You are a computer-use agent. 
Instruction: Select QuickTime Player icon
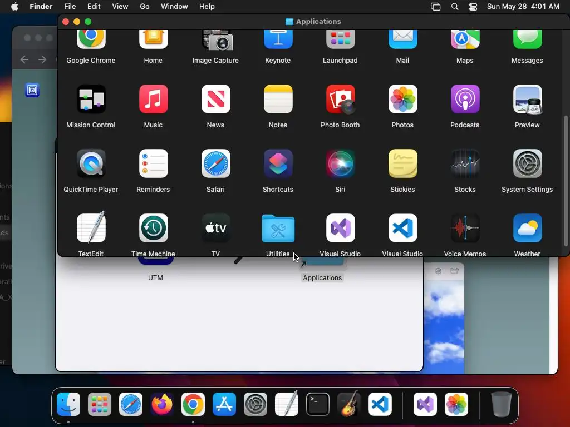tap(91, 164)
